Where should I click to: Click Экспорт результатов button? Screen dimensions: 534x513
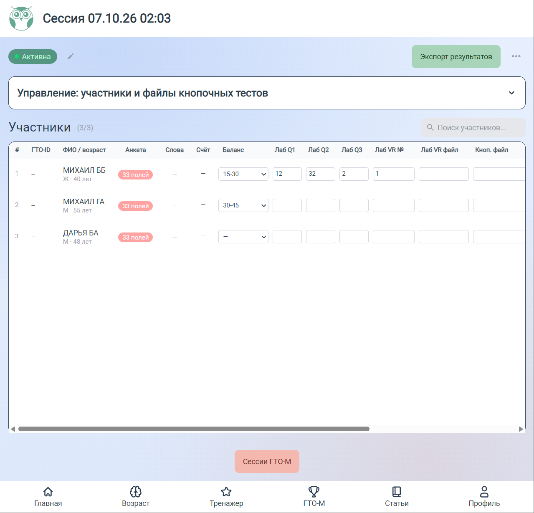pyautogui.click(x=456, y=56)
